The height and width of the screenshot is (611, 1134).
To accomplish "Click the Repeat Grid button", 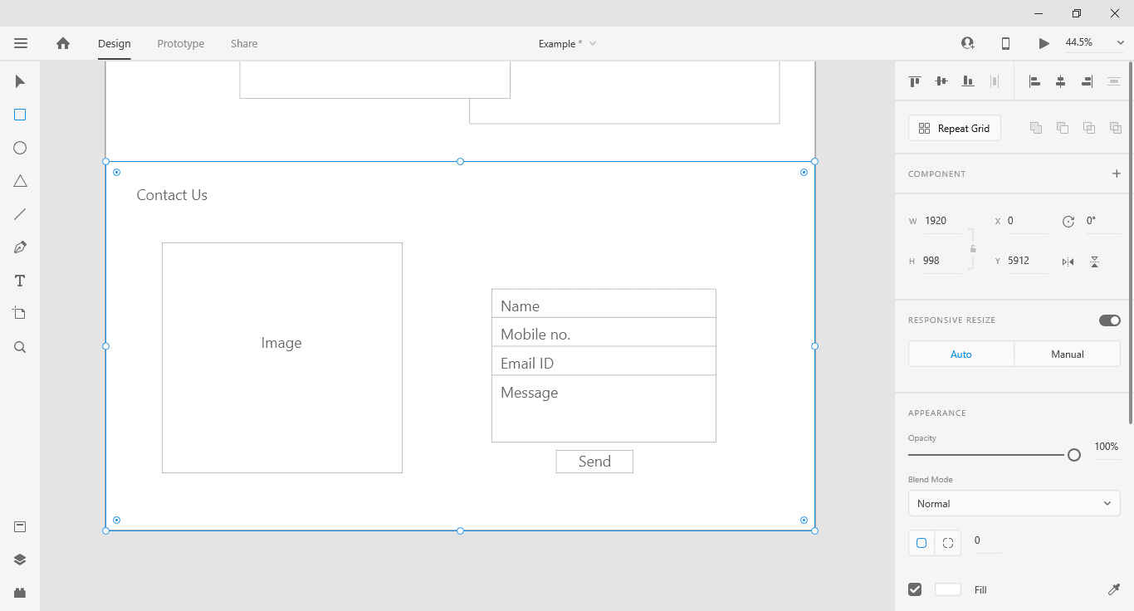I will click(x=955, y=128).
